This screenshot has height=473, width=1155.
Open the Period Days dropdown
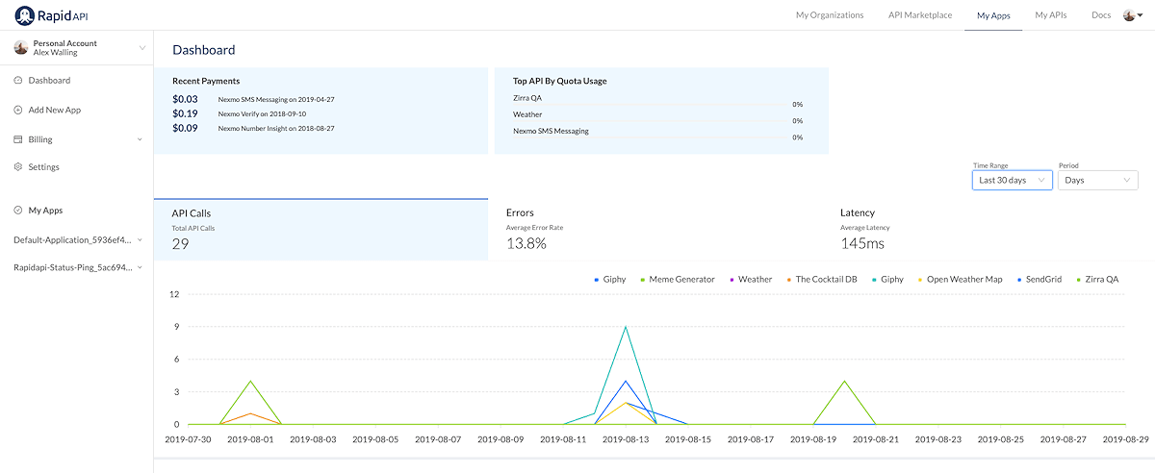click(1098, 180)
